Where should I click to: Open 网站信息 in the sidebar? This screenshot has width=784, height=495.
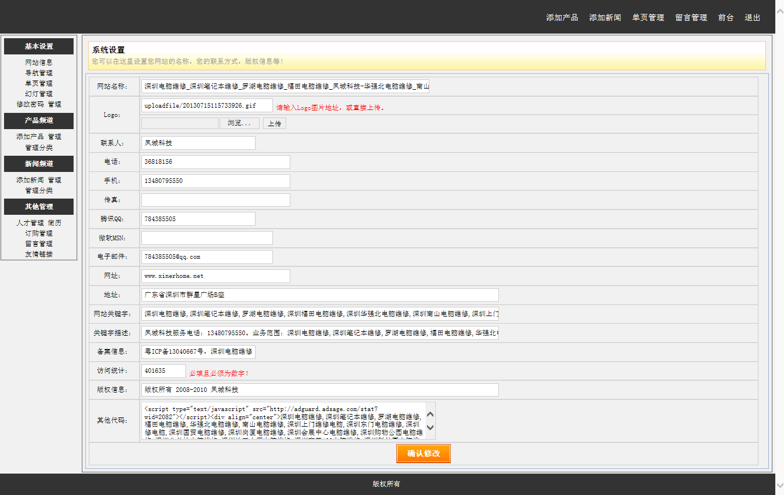pos(39,63)
